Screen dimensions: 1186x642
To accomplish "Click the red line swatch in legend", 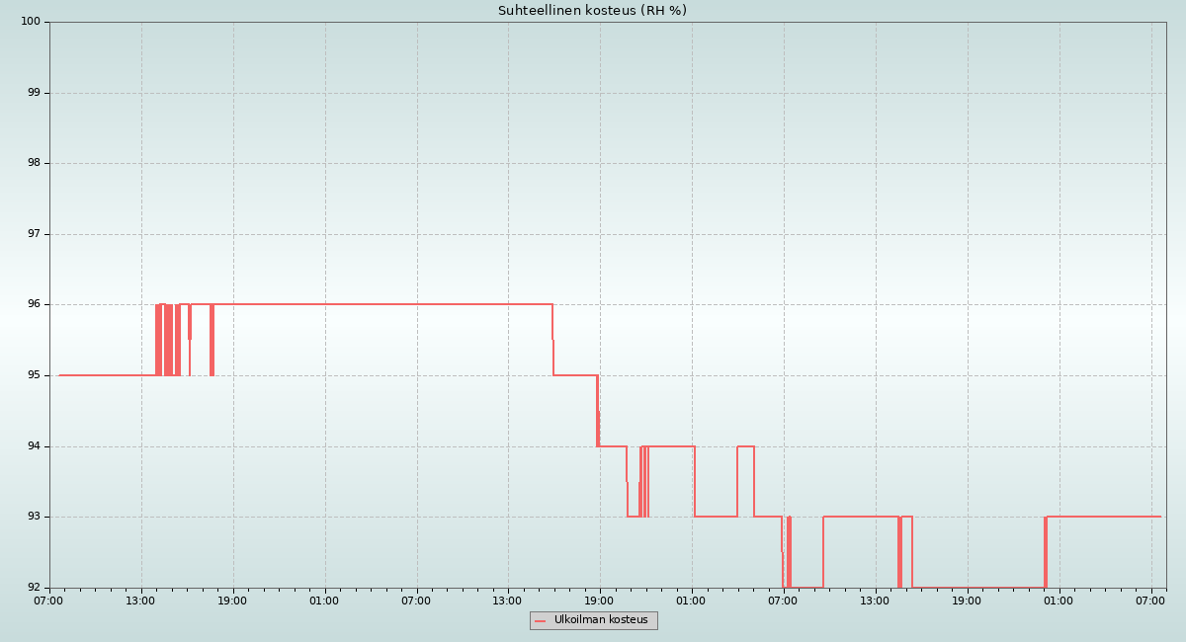I will pyautogui.click(x=540, y=621).
